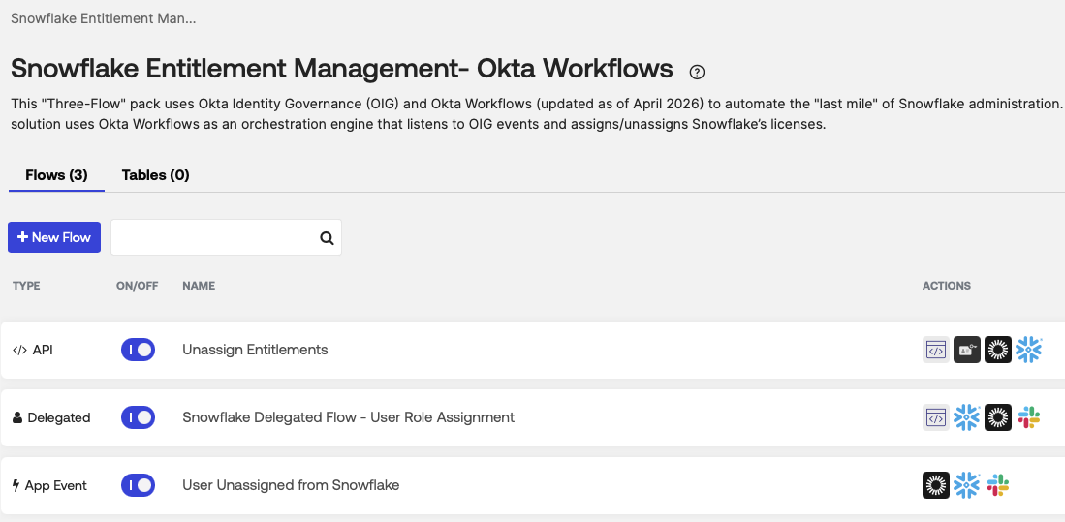The image size is (1065, 522).
Task: Switch to the Flows (3) tab
Action: pyautogui.click(x=56, y=175)
